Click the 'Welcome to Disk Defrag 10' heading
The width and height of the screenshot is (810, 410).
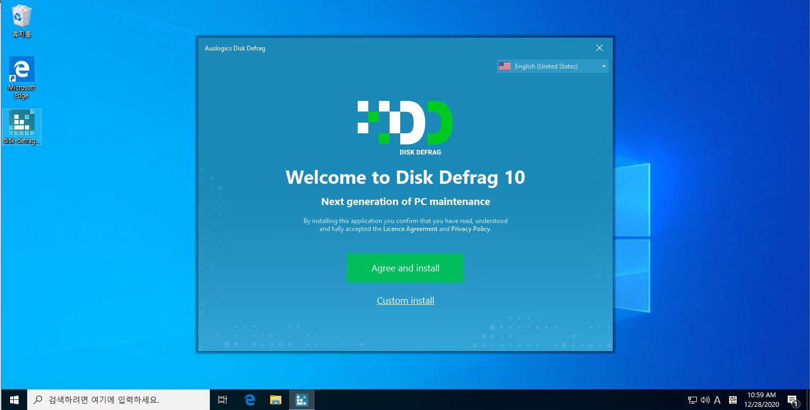point(405,177)
